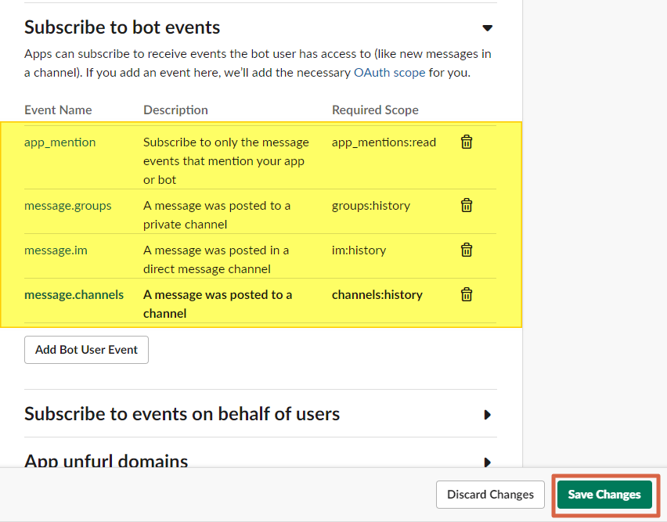This screenshot has height=522, width=667.
Task: Open the OAuth scope link
Action: [389, 72]
